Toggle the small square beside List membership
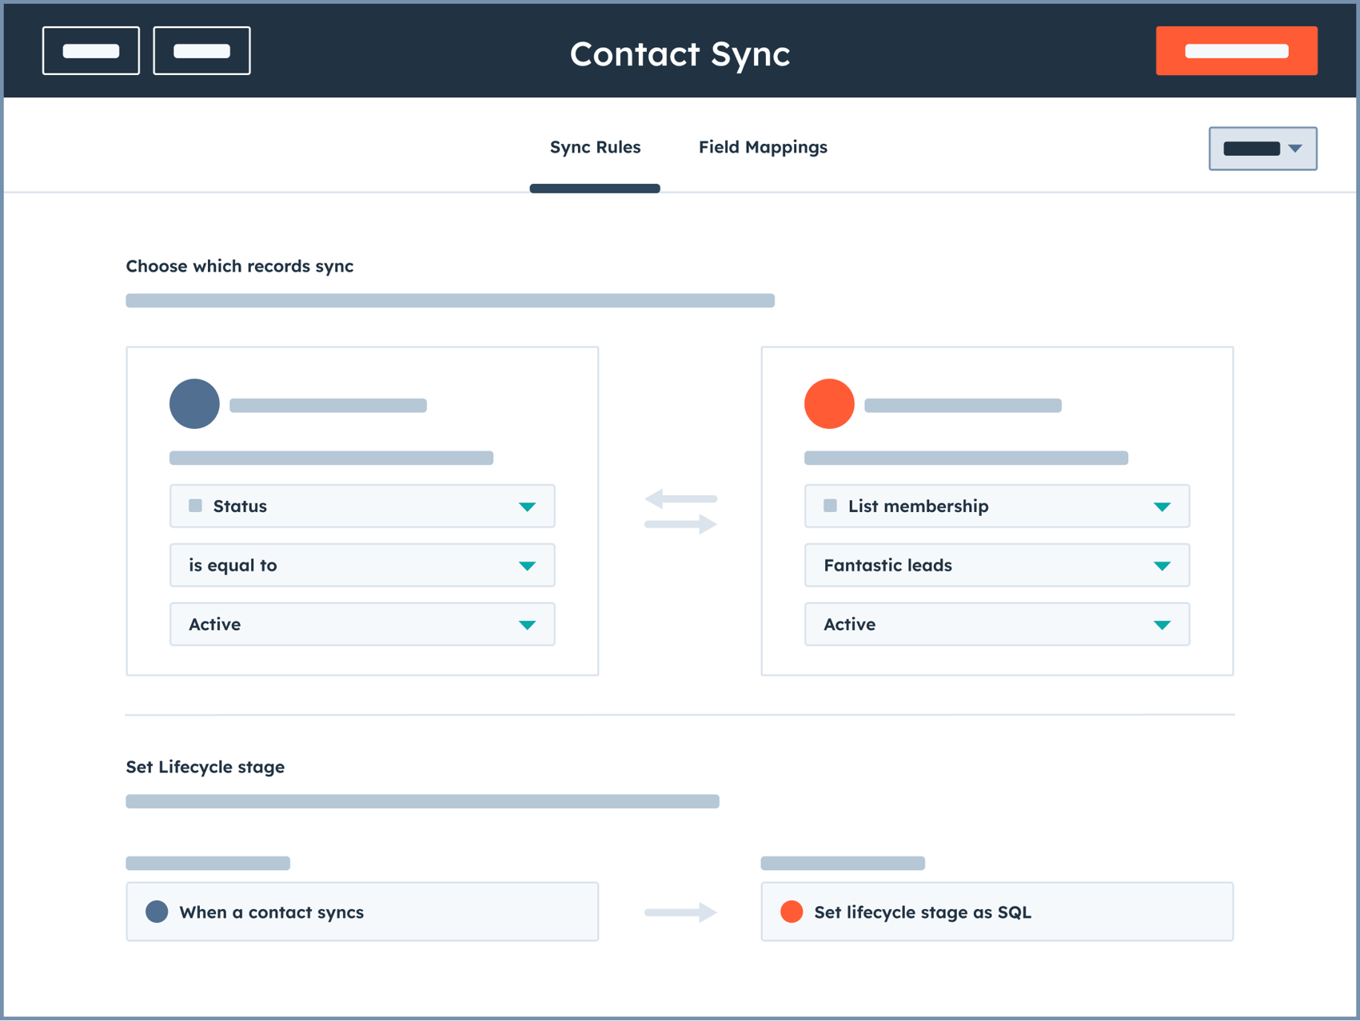Image resolution: width=1360 pixels, height=1021 pixels. [x=830, y=506]
